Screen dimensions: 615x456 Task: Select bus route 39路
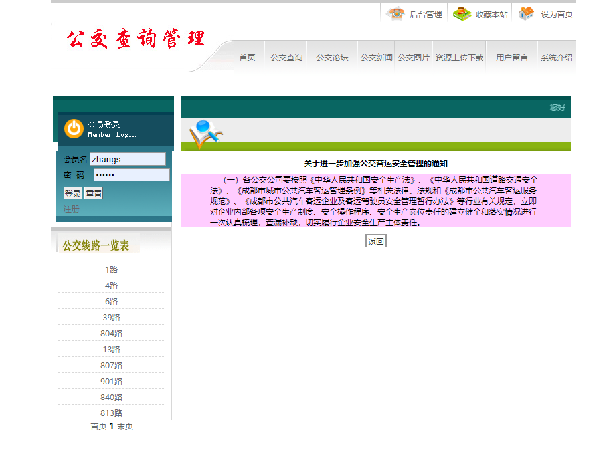(112, 318)
